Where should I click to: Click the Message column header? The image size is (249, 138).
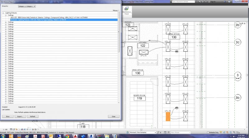(115, 11)
